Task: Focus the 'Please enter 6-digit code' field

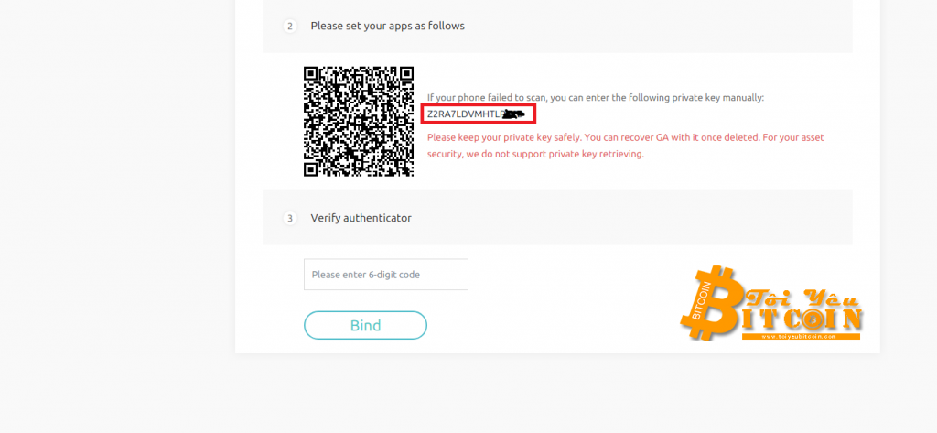Action: [386, 275]
